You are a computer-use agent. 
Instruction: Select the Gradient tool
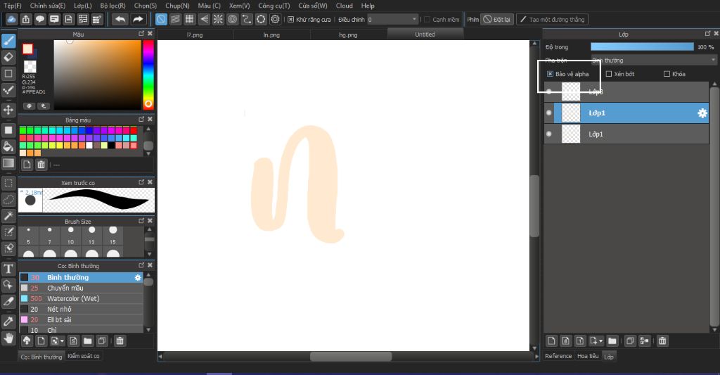[x=8, y=163]
